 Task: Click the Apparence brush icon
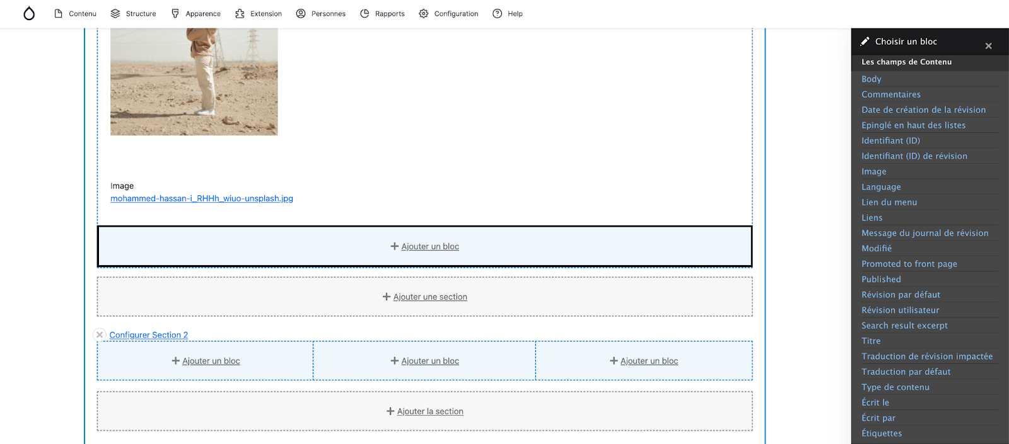click(175, 14)
